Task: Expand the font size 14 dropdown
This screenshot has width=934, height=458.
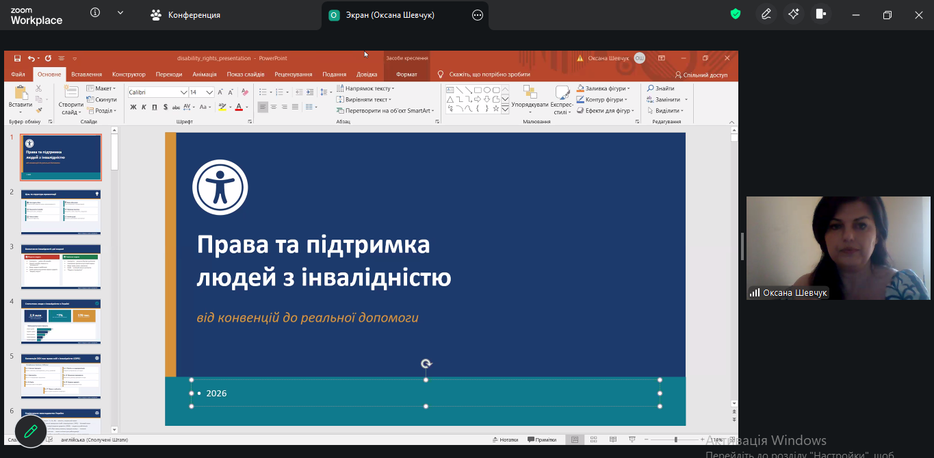Action: (209, 92)
